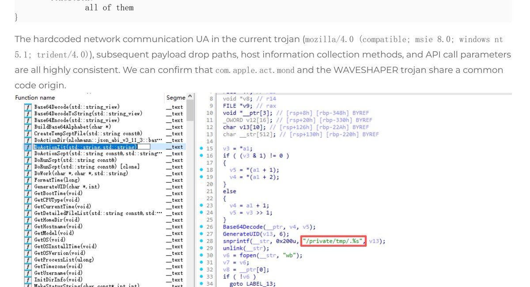Click the f icon beside InitDirInfo(void)
The width and height of the screenshot is (530, 287).
click(x=28, y=279)
